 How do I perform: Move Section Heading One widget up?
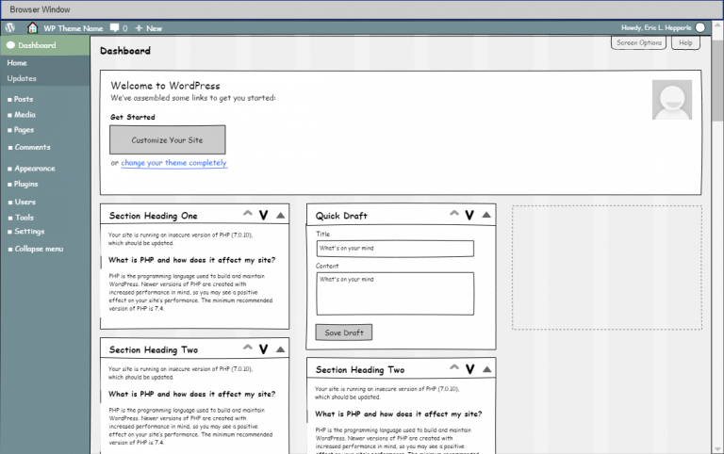pyautogui.click(x=248, y=213)
